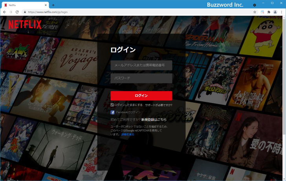Screen dimensions: 286x181
Task: Click the padlock site info icon
Action: [x=25, y=12]
